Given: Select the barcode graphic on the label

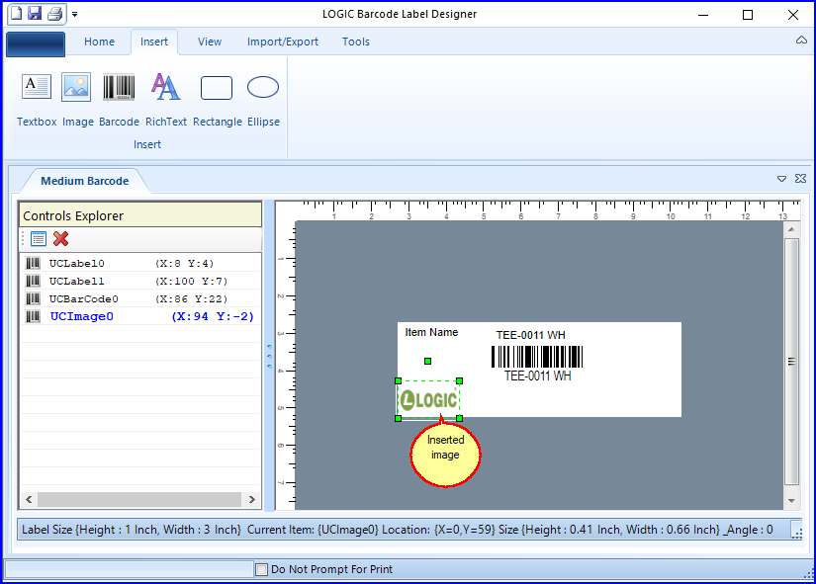Looking at the screenshot, I should click(x=537, y=358).
